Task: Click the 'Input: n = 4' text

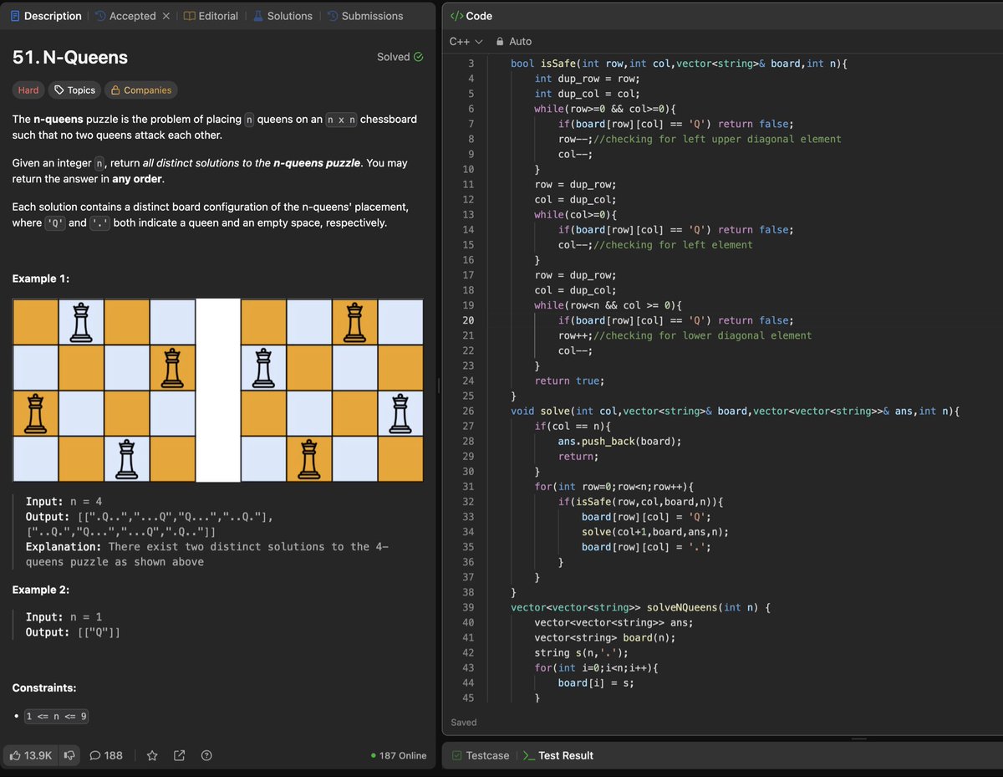Action: 64,502
